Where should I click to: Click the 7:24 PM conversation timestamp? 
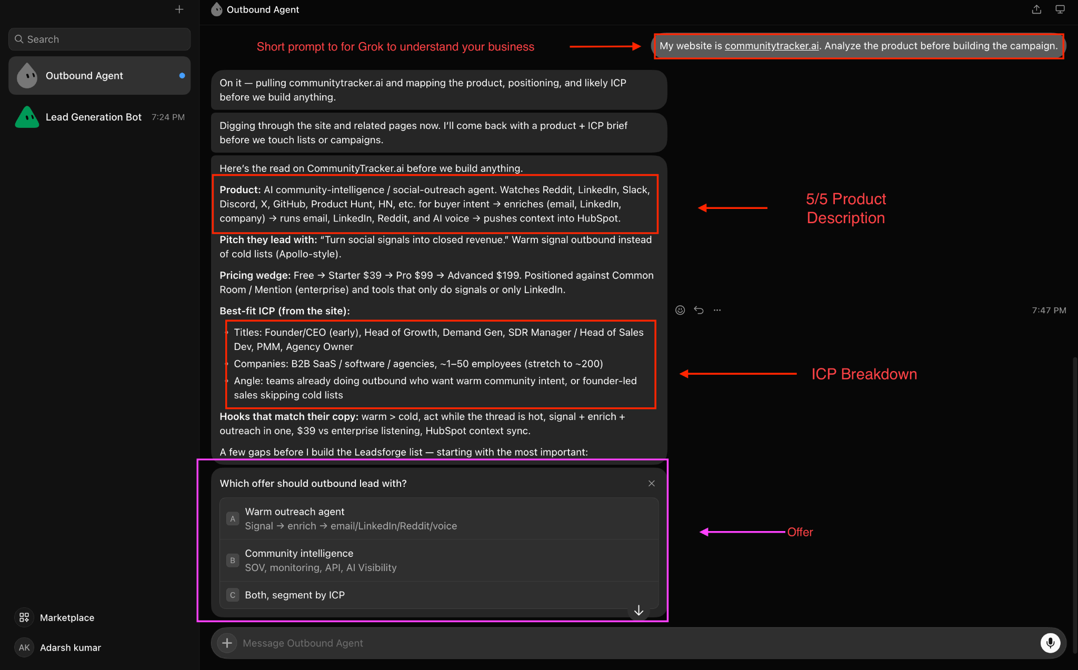[168, 117]
